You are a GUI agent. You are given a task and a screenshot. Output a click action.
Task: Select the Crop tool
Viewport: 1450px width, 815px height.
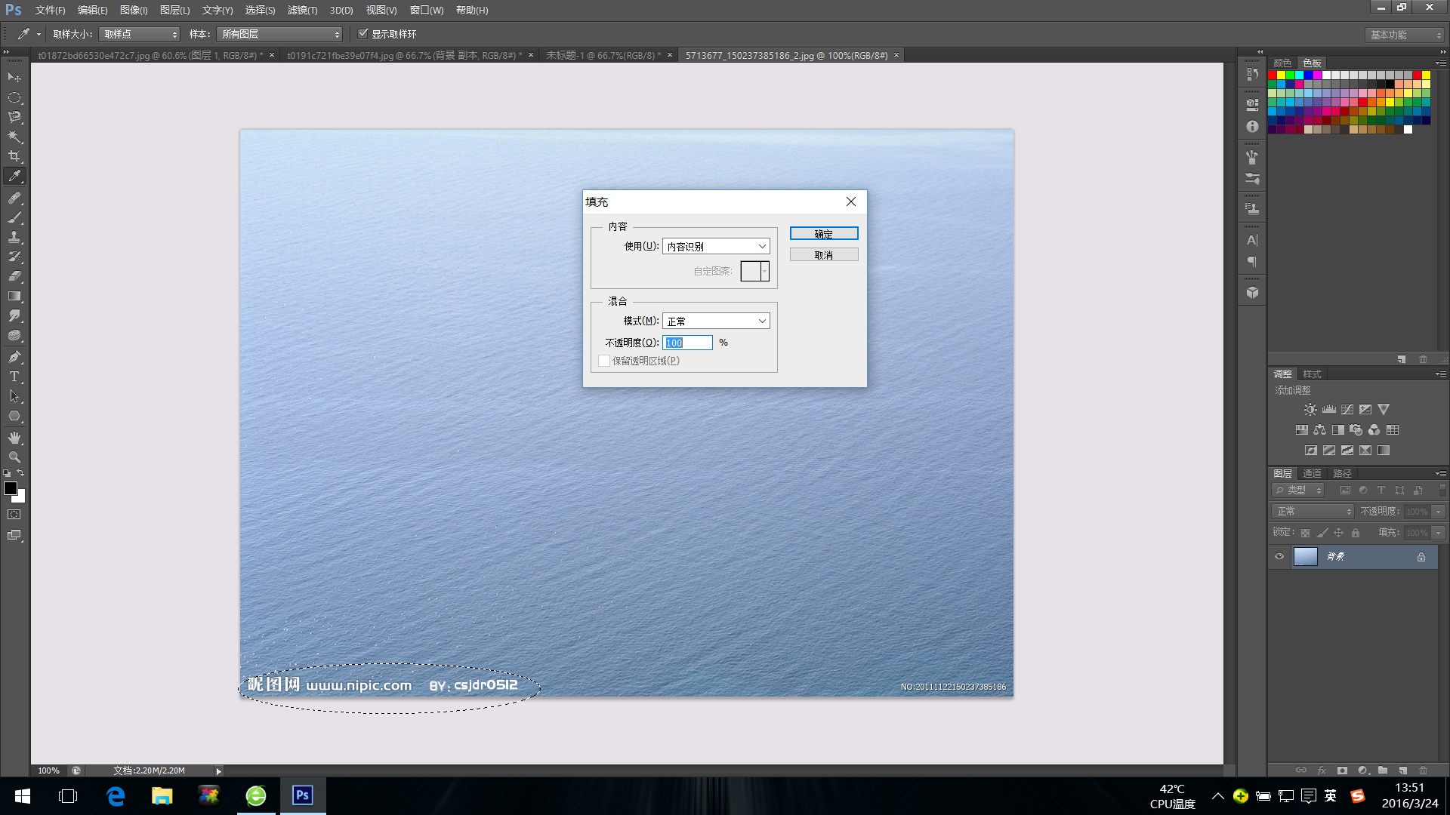14,156
